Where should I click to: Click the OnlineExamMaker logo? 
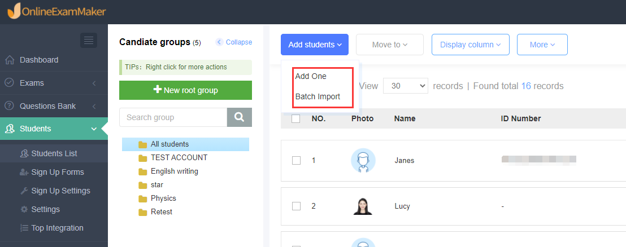click(x=56, y=11)
